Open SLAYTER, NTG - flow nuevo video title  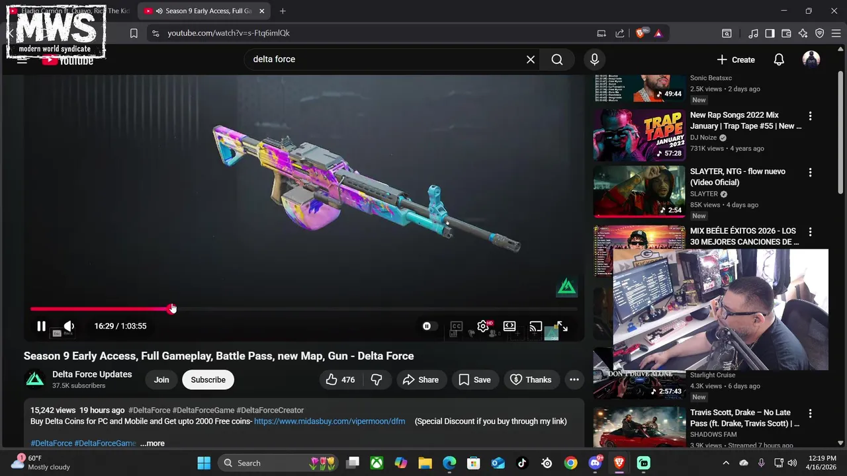coord(738,177)
